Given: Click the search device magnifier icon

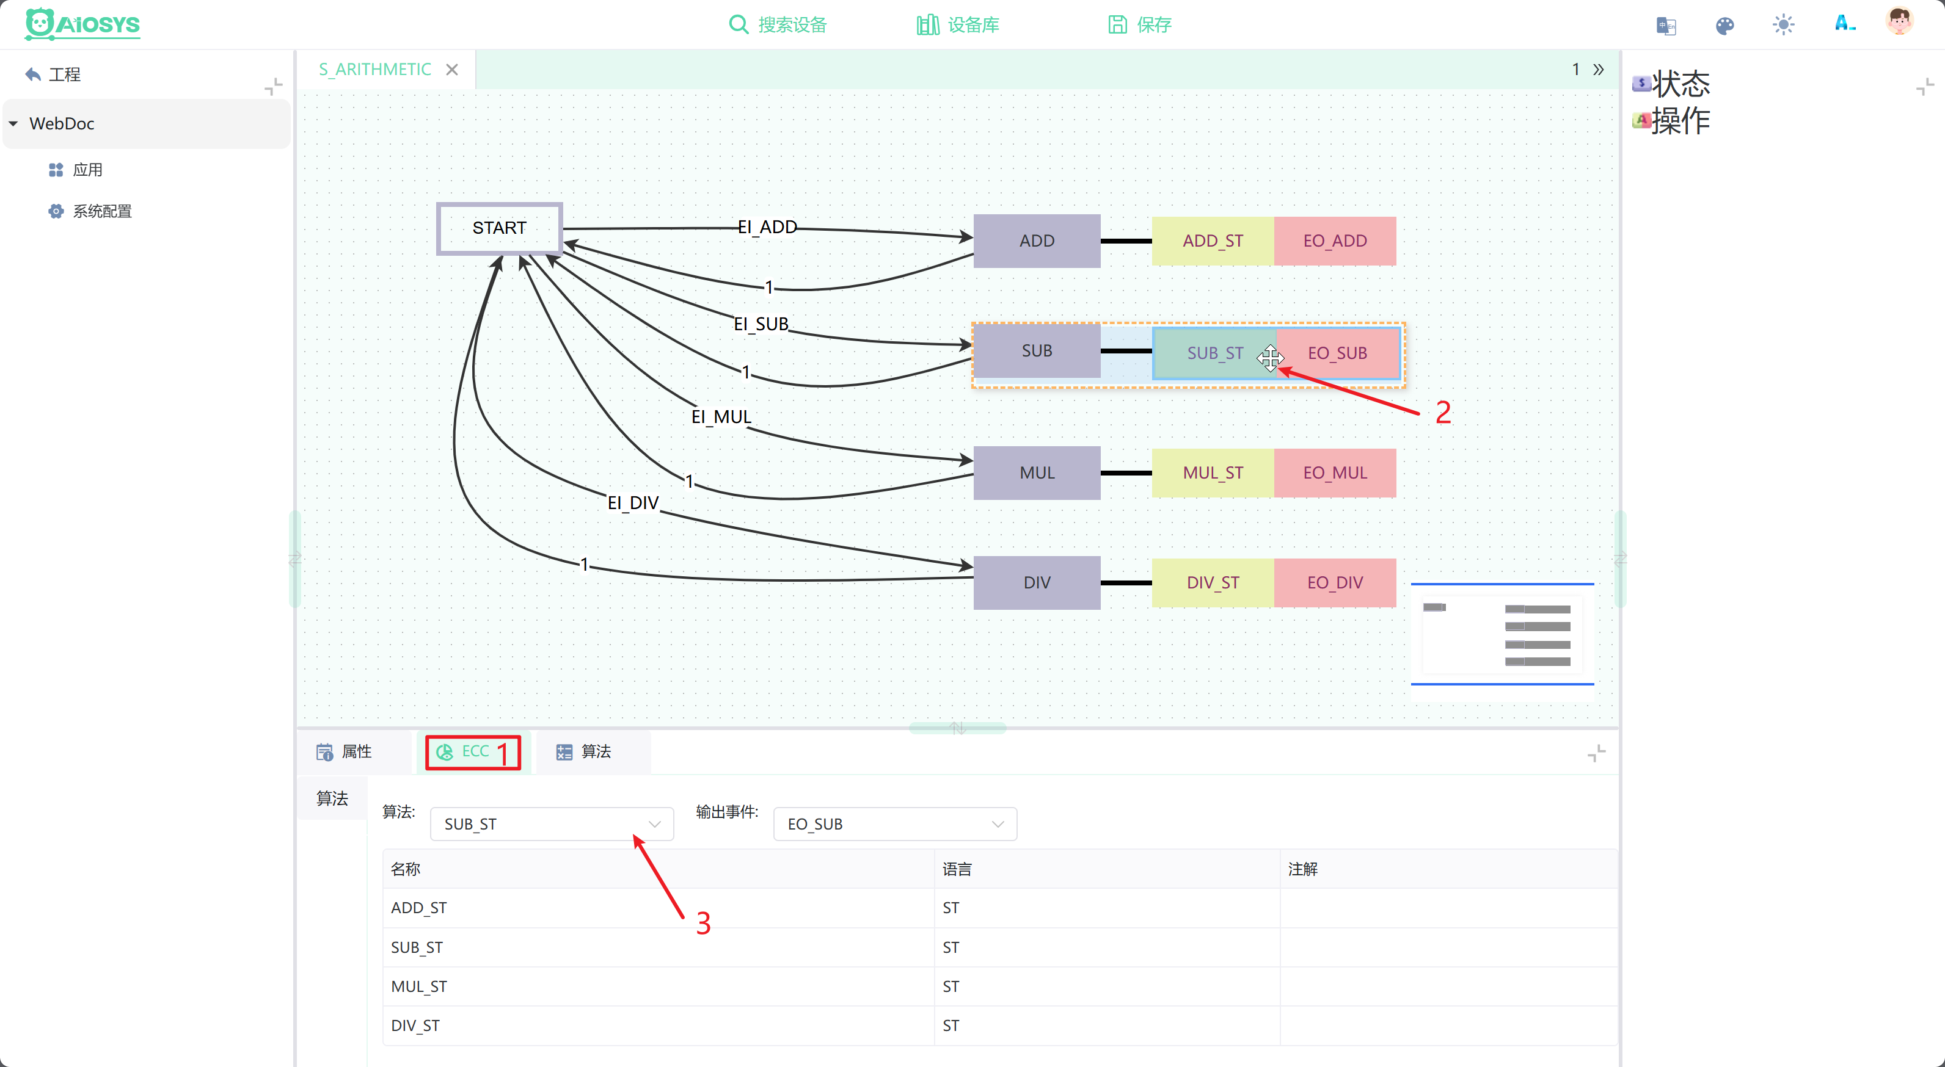Looking at the screenshot, I should [738, 25].
